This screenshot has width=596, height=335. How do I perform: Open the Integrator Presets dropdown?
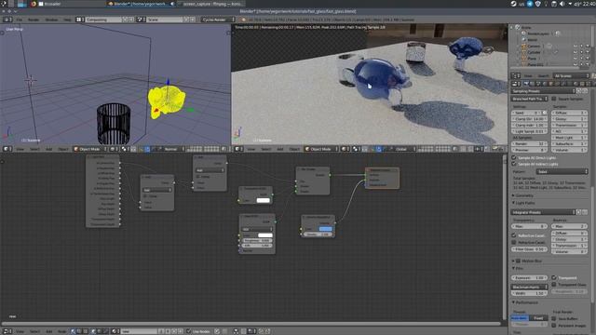[x=543, y=212]
